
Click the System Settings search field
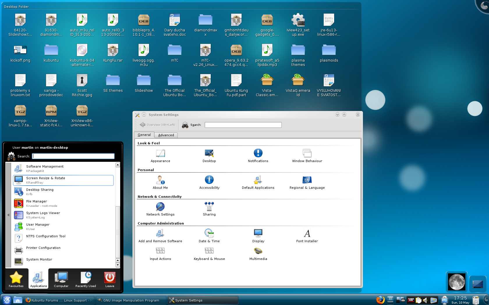243,125
